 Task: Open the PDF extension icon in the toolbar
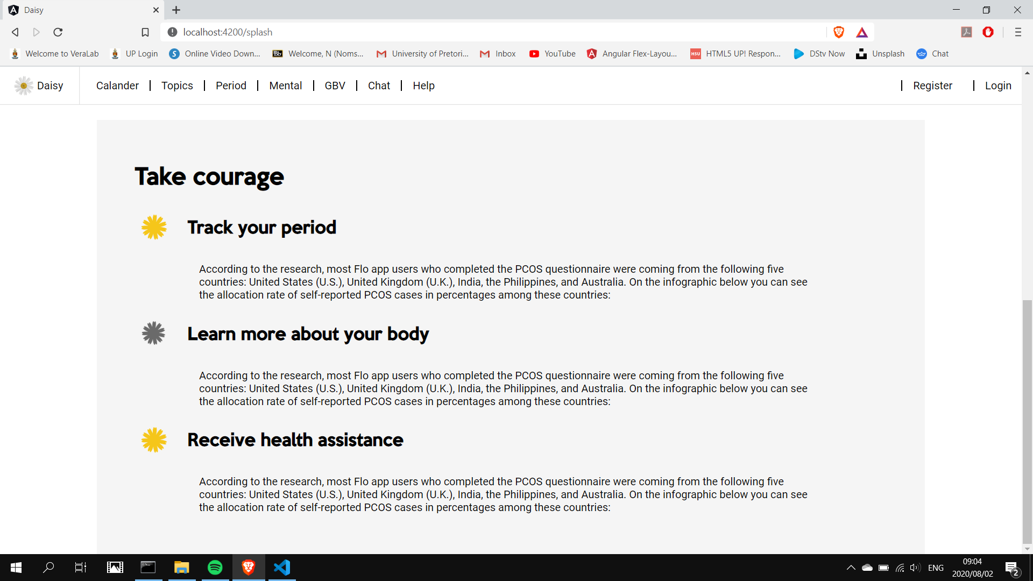point(966,32)
